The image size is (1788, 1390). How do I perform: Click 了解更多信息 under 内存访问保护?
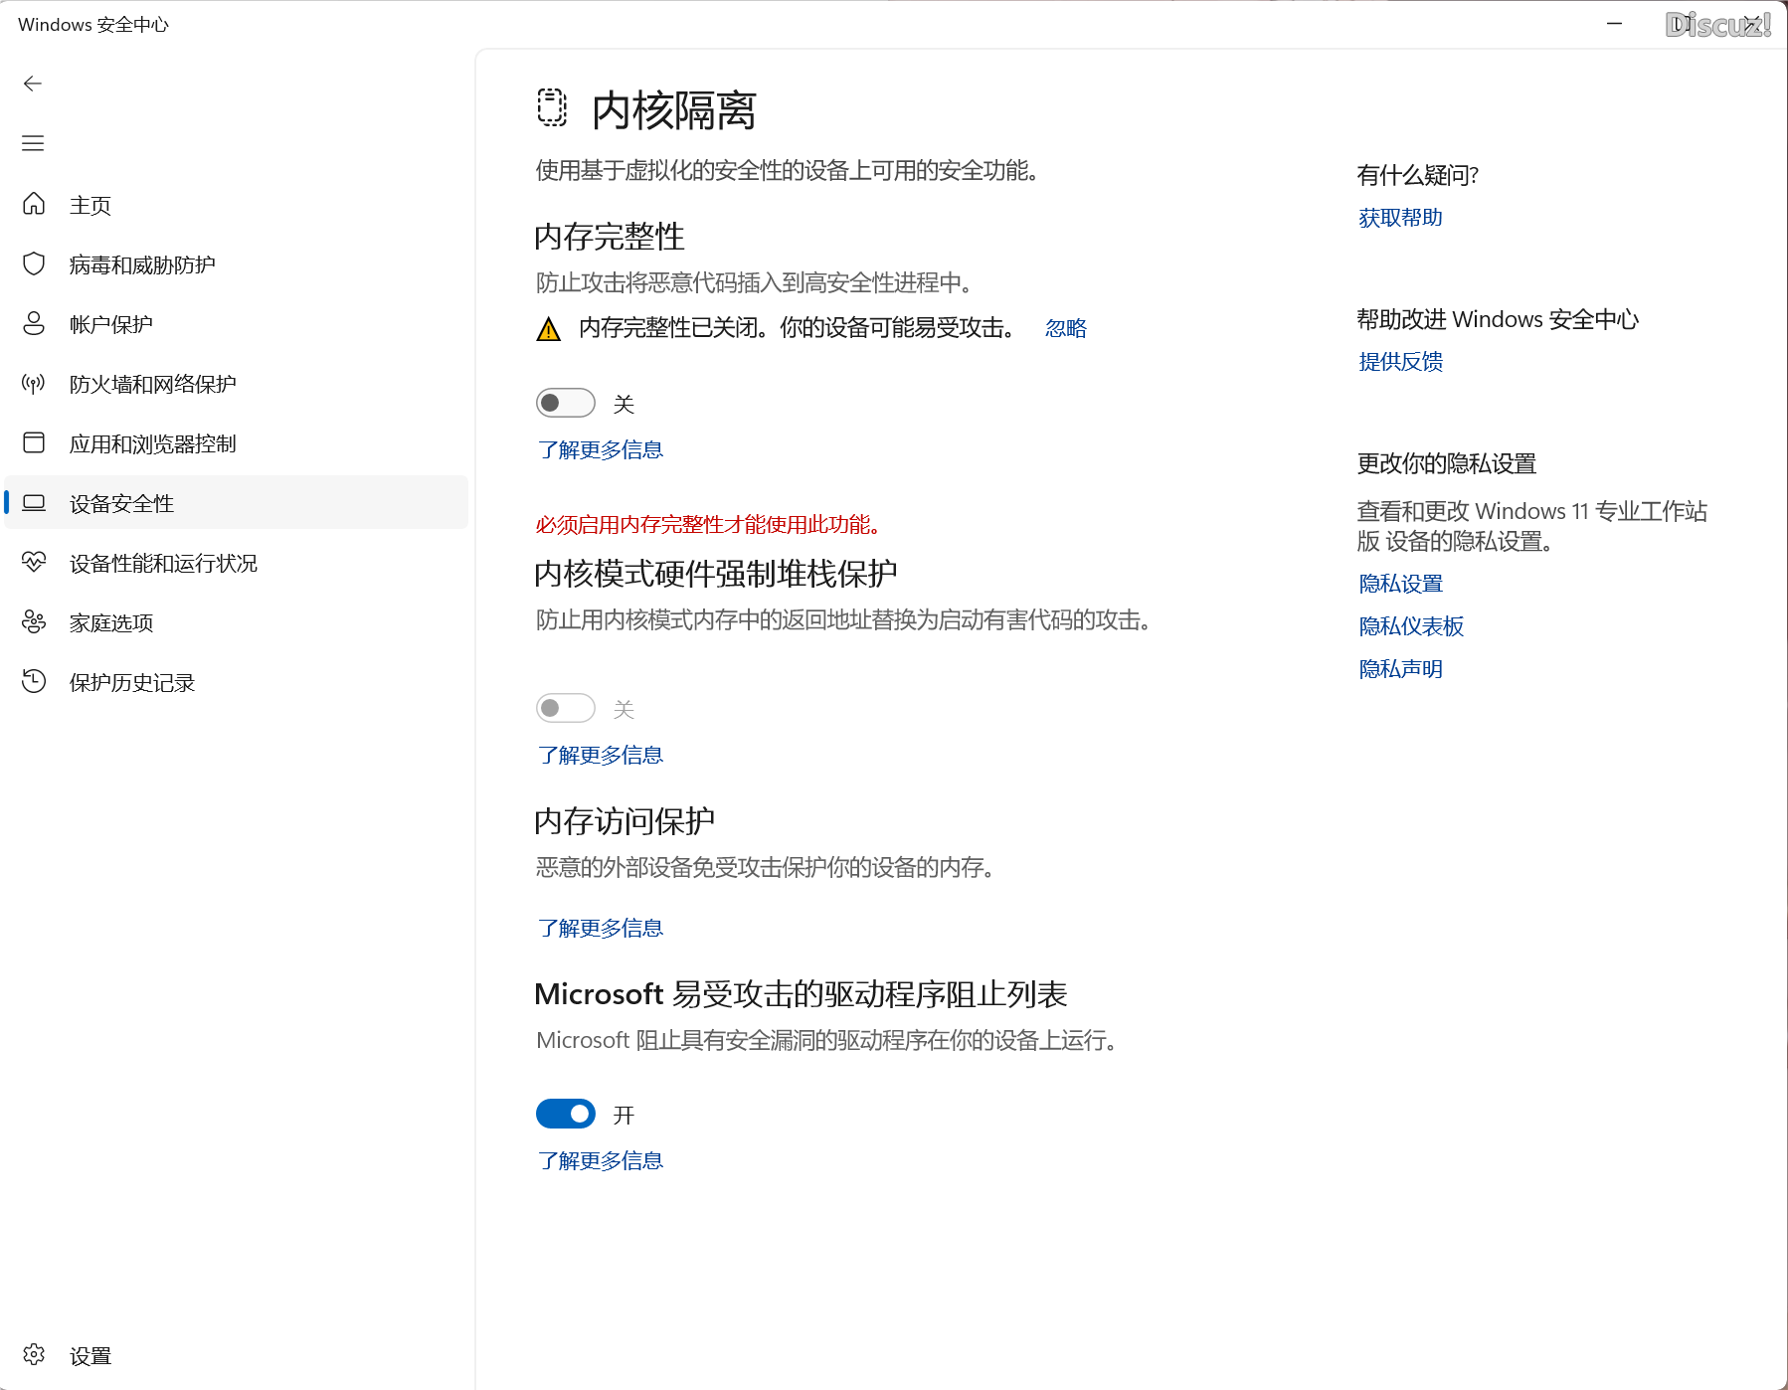point(600,928)
